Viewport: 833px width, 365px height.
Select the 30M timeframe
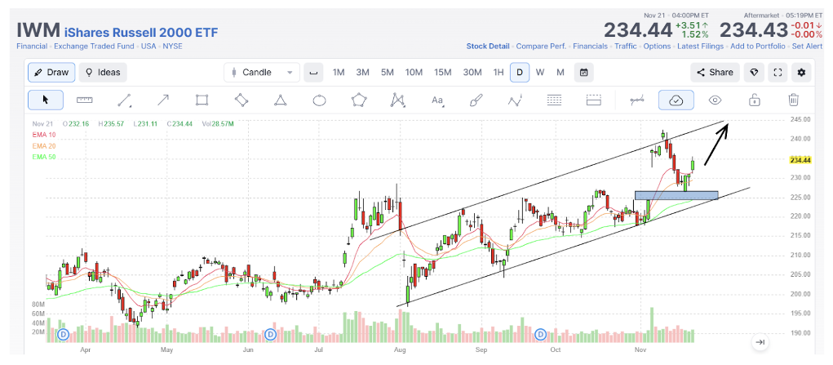tap(472, 73)
